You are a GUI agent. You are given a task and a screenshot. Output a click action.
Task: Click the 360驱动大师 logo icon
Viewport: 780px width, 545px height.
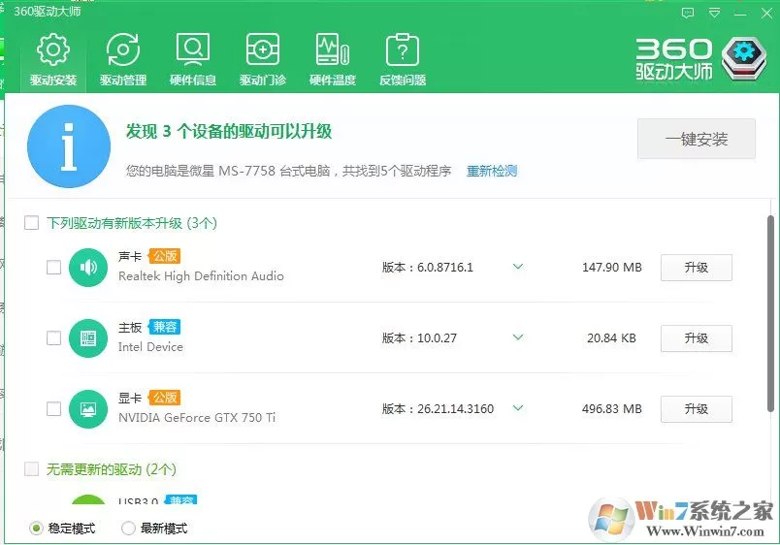tap(744, 58)
